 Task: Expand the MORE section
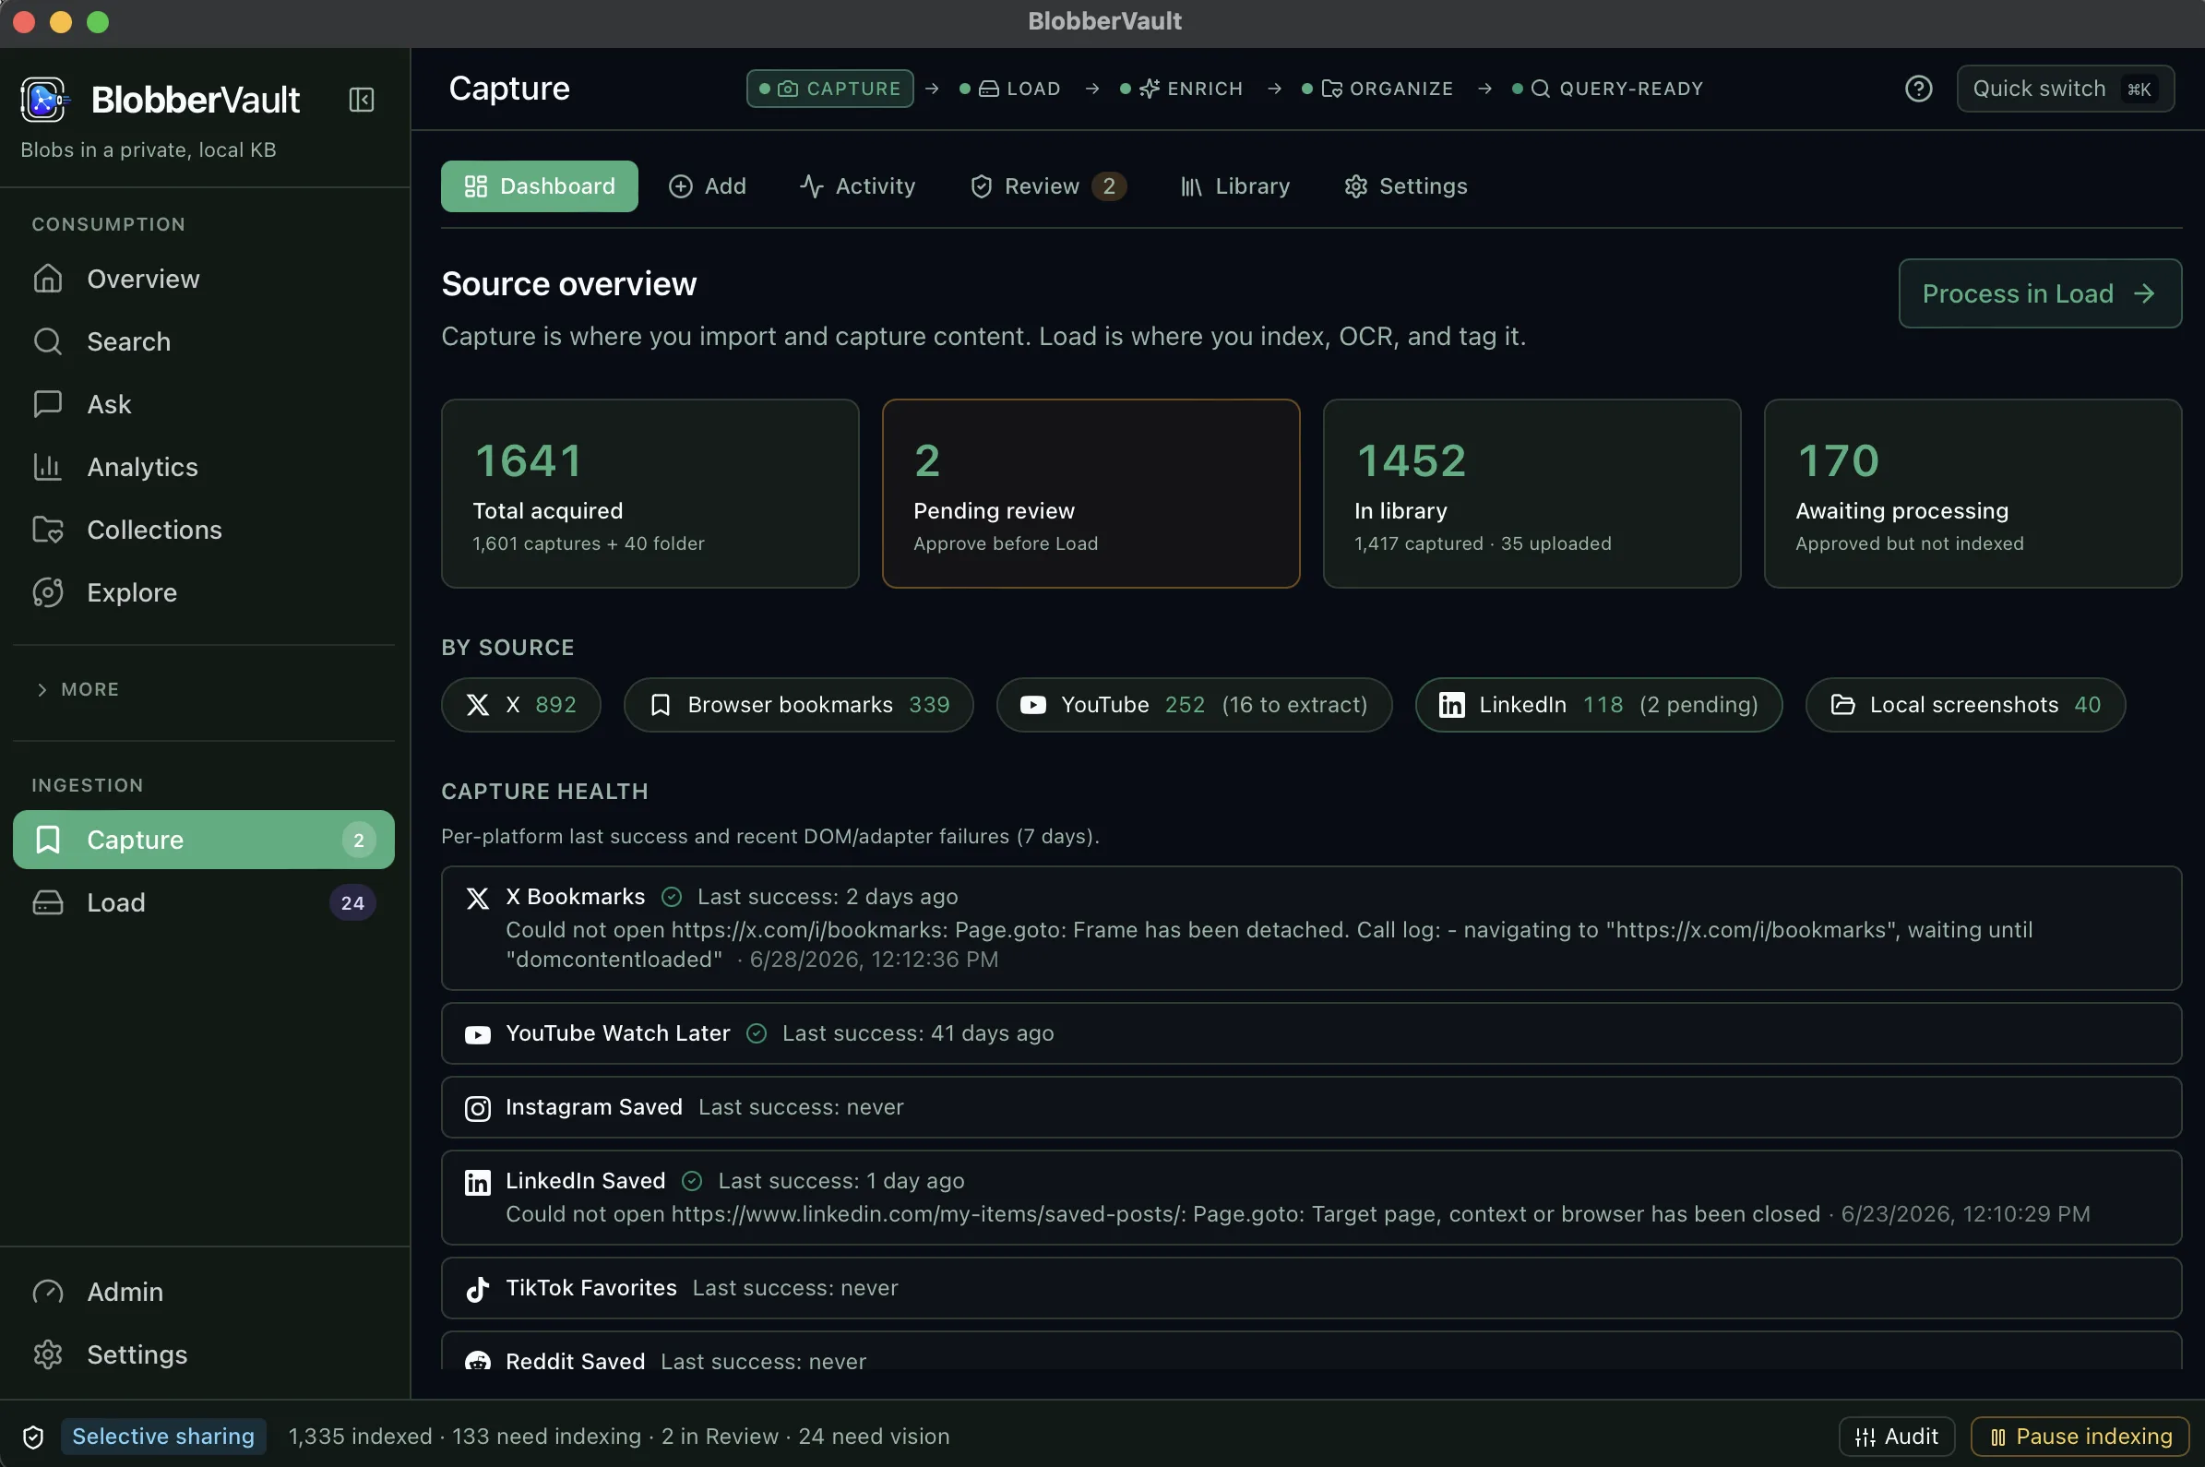click(77, 689)
